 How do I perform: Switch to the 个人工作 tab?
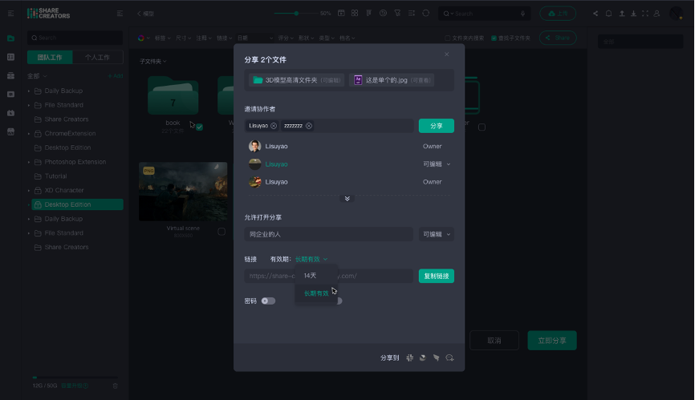tap(98, 57)
